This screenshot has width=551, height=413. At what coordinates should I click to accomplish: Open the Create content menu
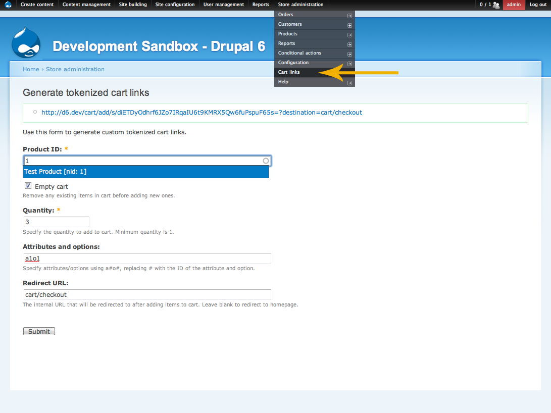pyautogui.click(x=36, y=5)
